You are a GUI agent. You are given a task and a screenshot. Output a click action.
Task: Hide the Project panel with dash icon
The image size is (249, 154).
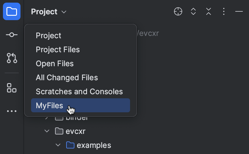click(239, 11)
